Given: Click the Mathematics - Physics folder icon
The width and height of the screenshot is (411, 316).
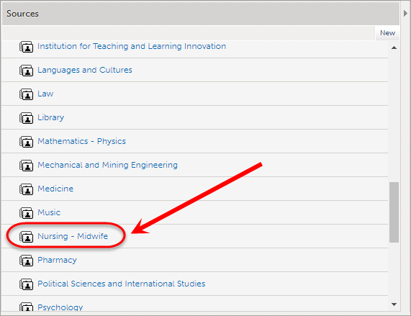Looking at the screenshot, I should point(26,142).
